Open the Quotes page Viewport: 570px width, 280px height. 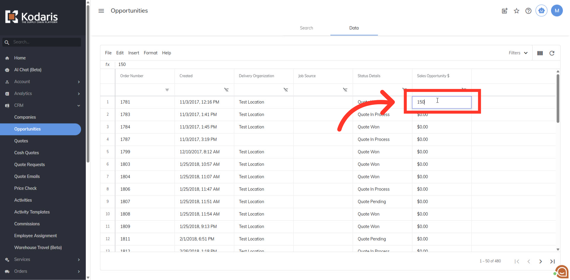tap(21, 141)
